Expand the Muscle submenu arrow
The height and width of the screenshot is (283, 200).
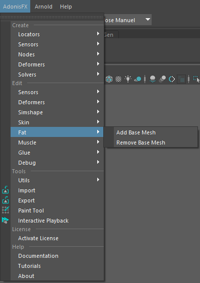coord(98,142)
